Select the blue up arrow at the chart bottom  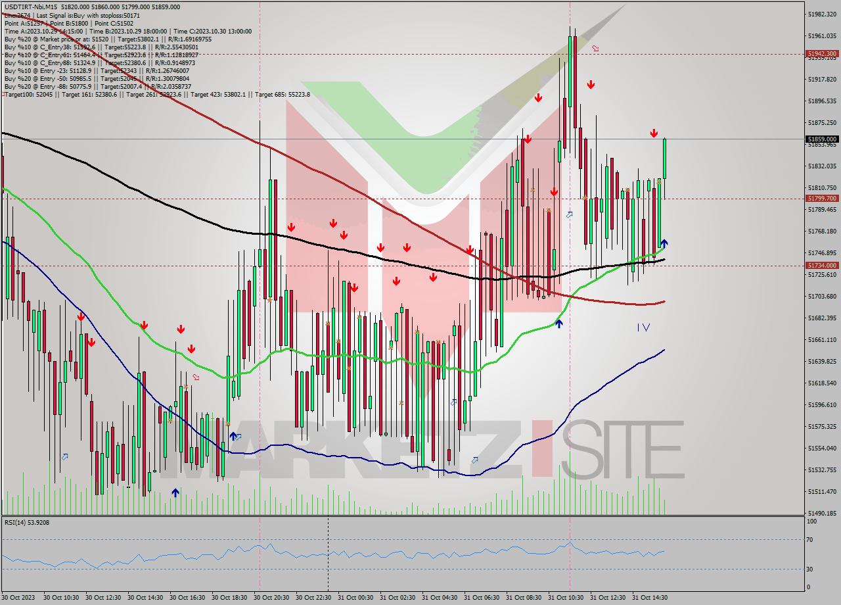pyautogui.click(x=175, y=491)
